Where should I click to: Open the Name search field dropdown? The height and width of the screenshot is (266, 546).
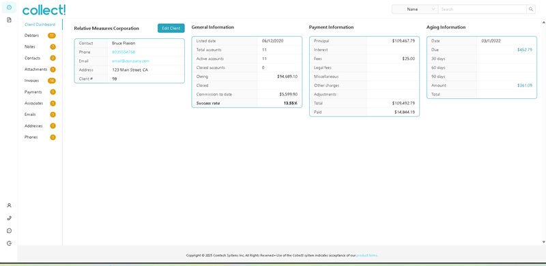(x=415, y=10)
